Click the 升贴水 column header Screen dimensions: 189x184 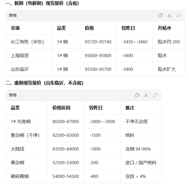[164, 28]
